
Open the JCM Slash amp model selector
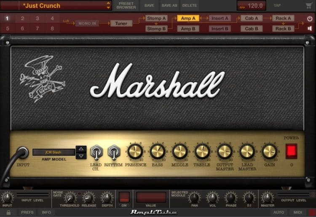54,152
